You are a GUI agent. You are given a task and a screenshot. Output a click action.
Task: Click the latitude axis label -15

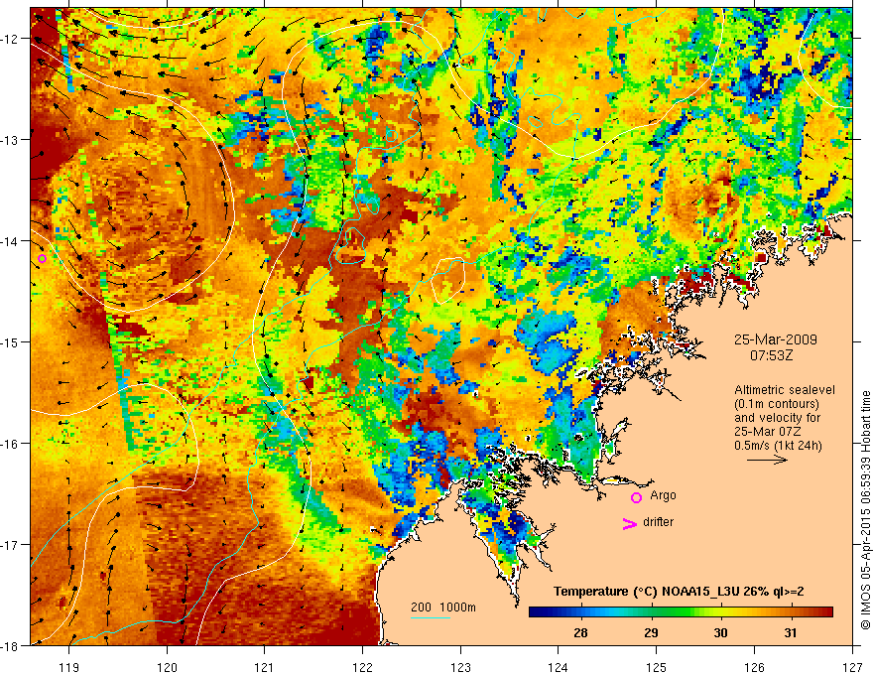click(11, 342)
